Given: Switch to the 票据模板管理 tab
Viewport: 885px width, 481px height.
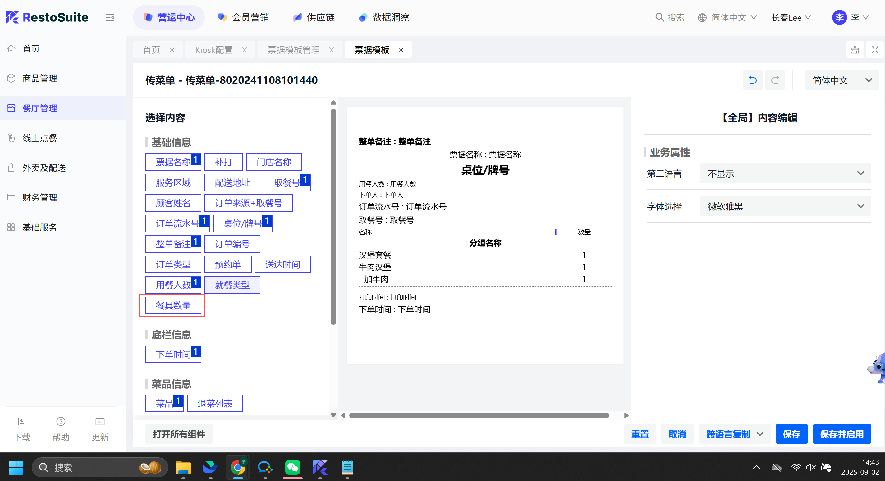Looking at the screenshot, I should coord(293,50).
